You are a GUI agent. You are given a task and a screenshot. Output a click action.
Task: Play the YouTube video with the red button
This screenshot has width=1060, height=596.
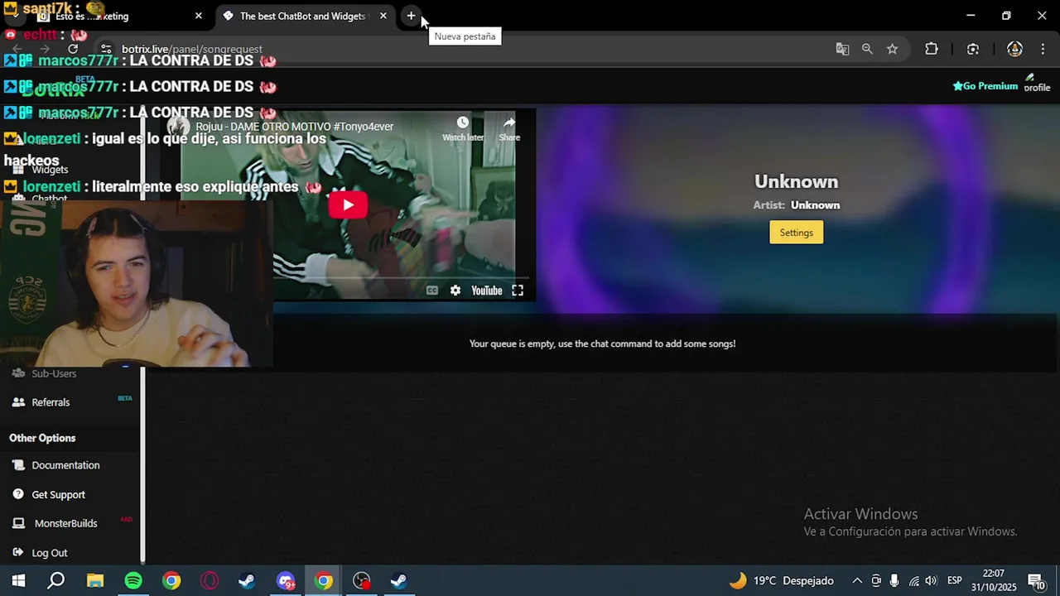tap(348, 205)
